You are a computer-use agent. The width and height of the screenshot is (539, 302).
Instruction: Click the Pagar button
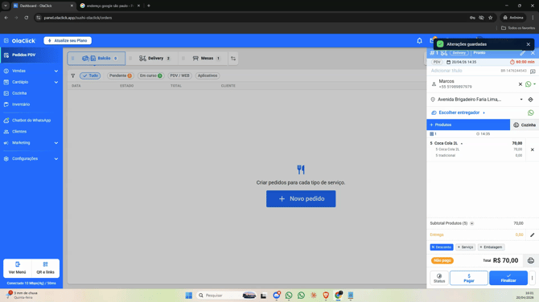click(469, 278)
